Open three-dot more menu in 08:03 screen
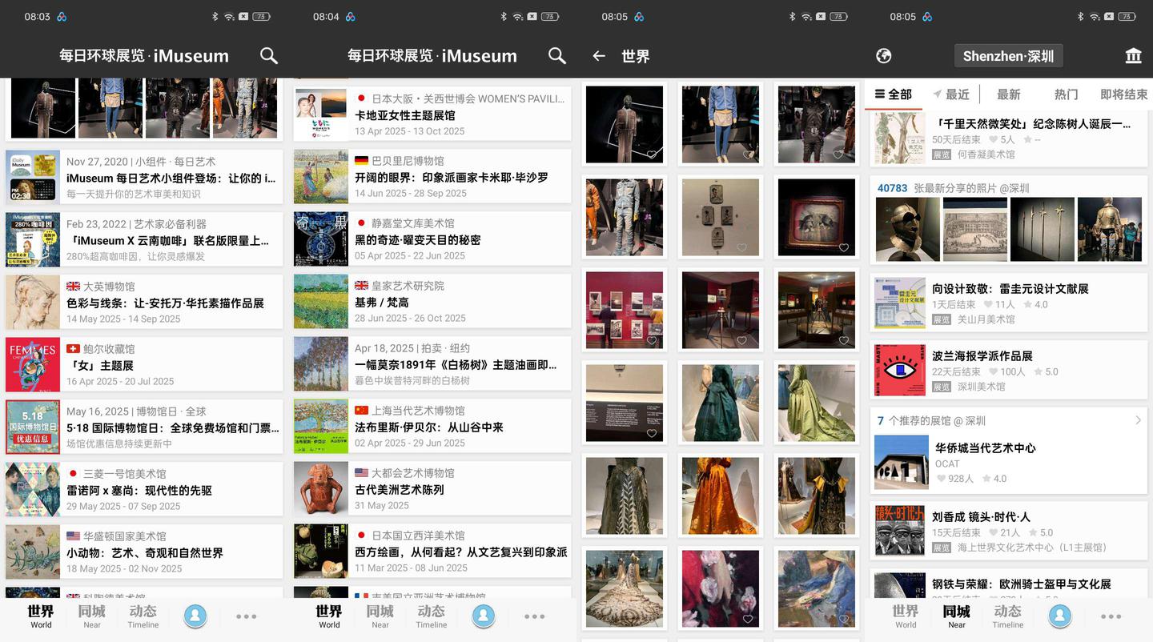The image size is (1153, 642). (x=247, y=616)
